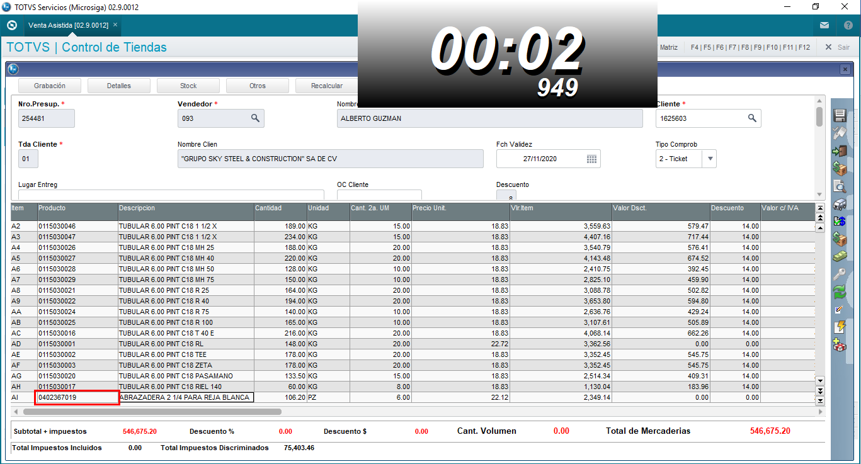Click the floppy disk save icon in sidebar
Viewport: 861px width, 464px height.
[x=840, y=115]
